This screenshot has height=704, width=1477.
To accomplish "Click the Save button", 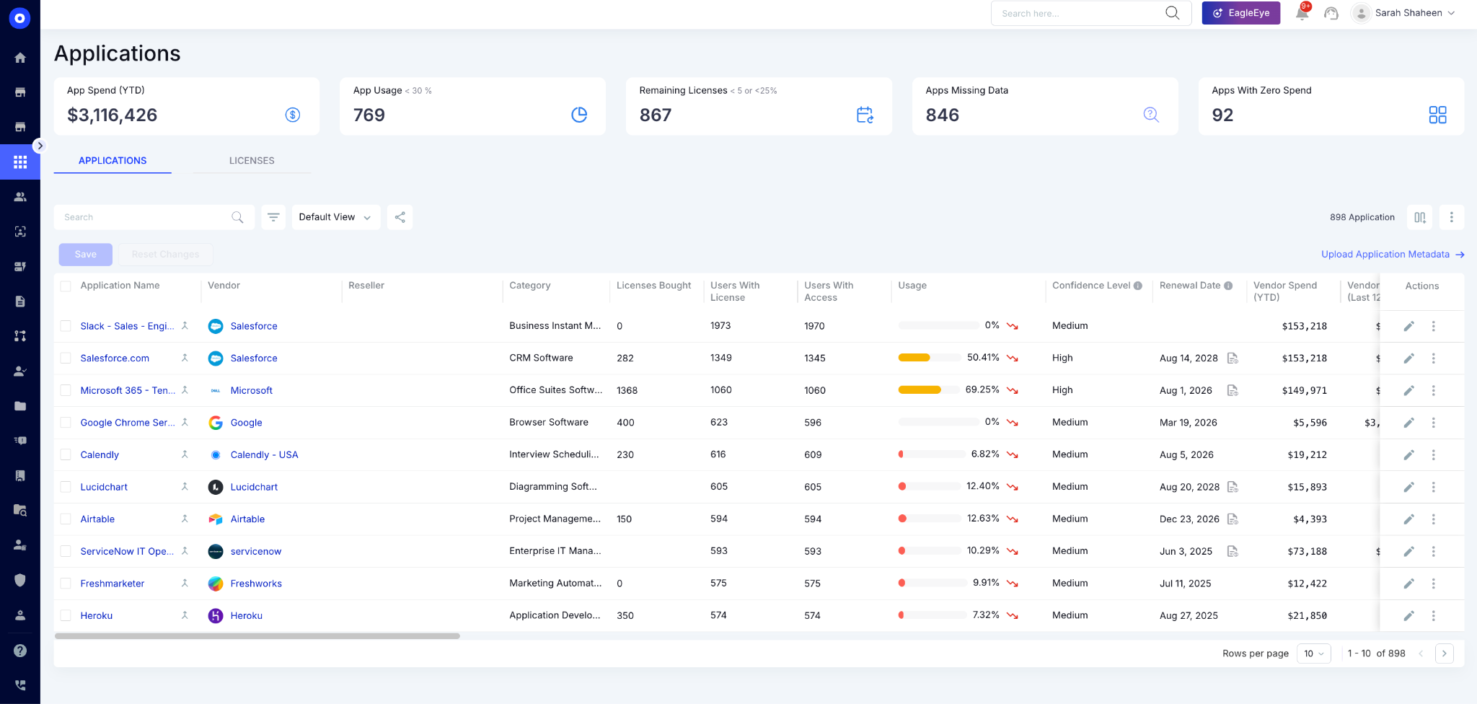I will point(86,255).
